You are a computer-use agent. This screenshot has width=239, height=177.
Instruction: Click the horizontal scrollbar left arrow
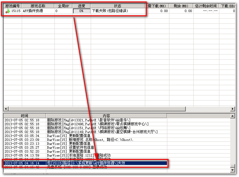6,109
